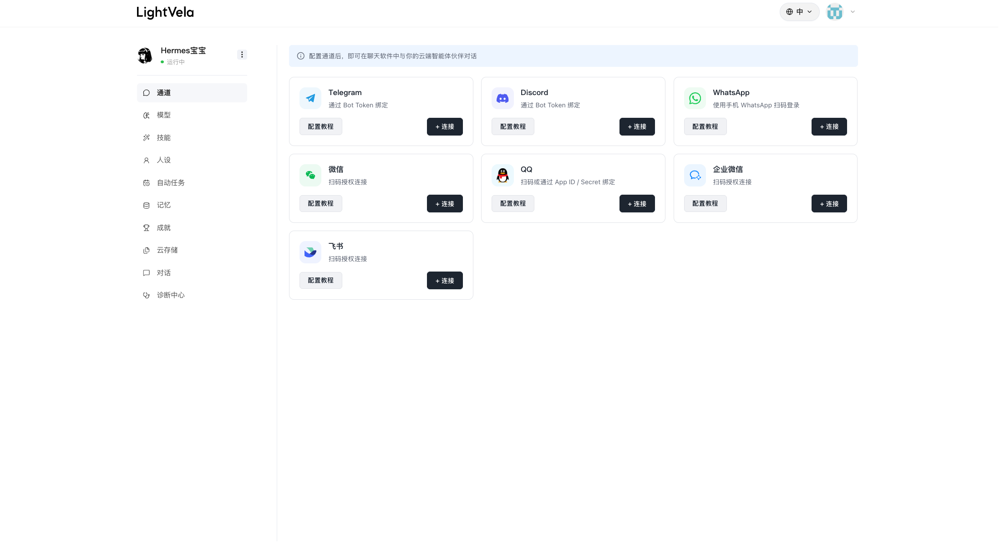
Task: Open 配置教程 for 企业微信
Action: point(706,203)
